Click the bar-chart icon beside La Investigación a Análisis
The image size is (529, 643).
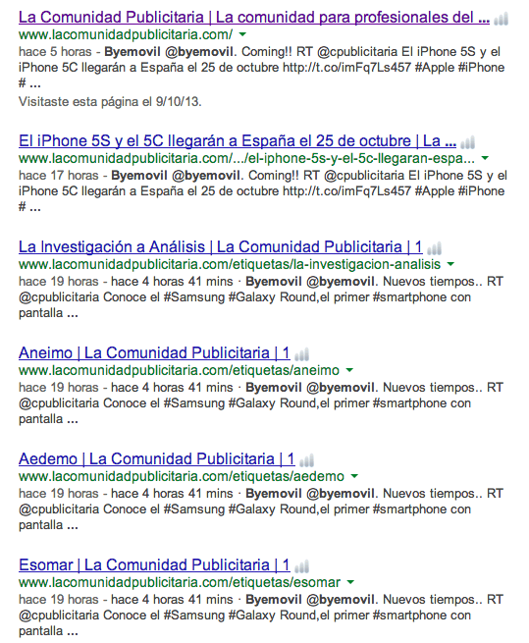pos(434,248)
